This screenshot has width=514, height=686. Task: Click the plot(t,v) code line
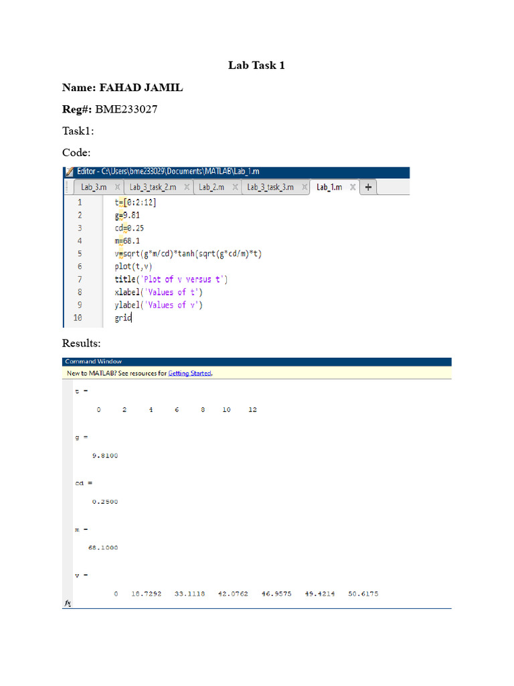(x=133, y=267)
